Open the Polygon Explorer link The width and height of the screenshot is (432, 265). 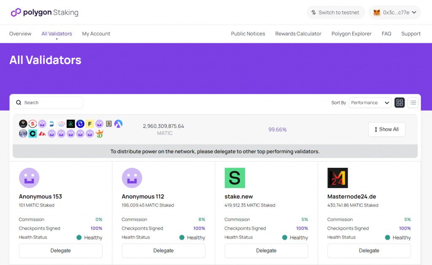point(351,34)
